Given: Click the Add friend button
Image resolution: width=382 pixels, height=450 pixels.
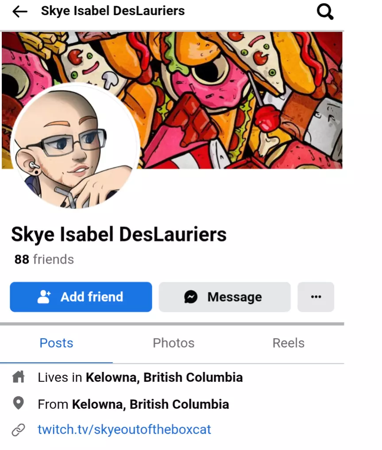Looking at the screenshot, I should 81,297.
